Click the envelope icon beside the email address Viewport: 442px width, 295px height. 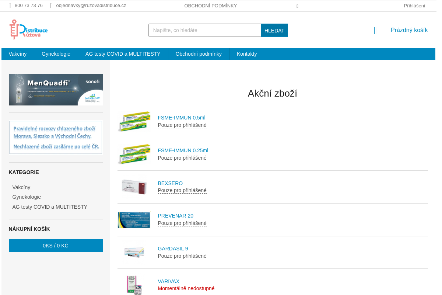(x=52, y=6)
